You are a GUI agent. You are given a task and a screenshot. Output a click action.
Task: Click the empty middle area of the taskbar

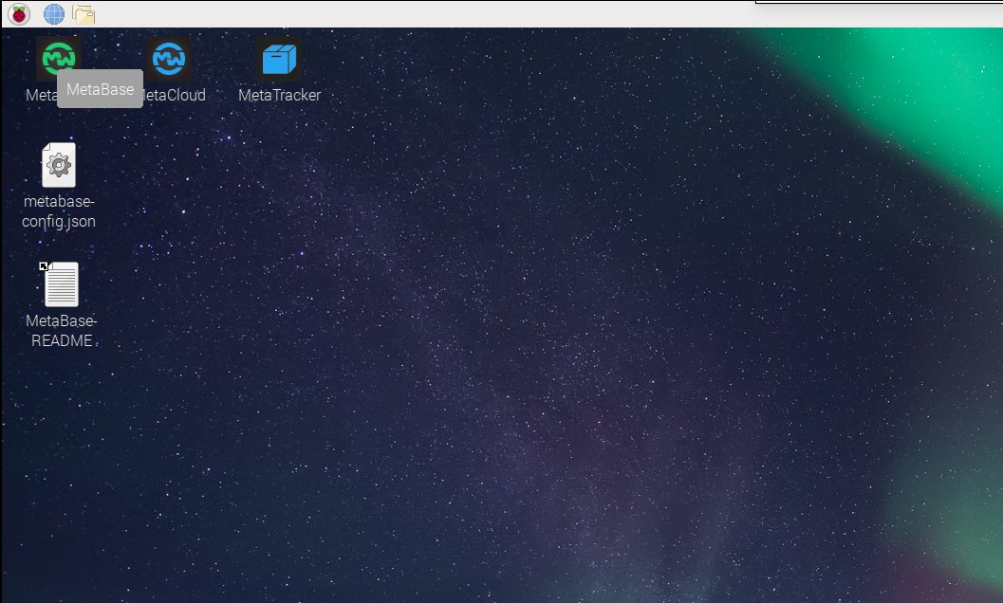[x=427, y=13]
